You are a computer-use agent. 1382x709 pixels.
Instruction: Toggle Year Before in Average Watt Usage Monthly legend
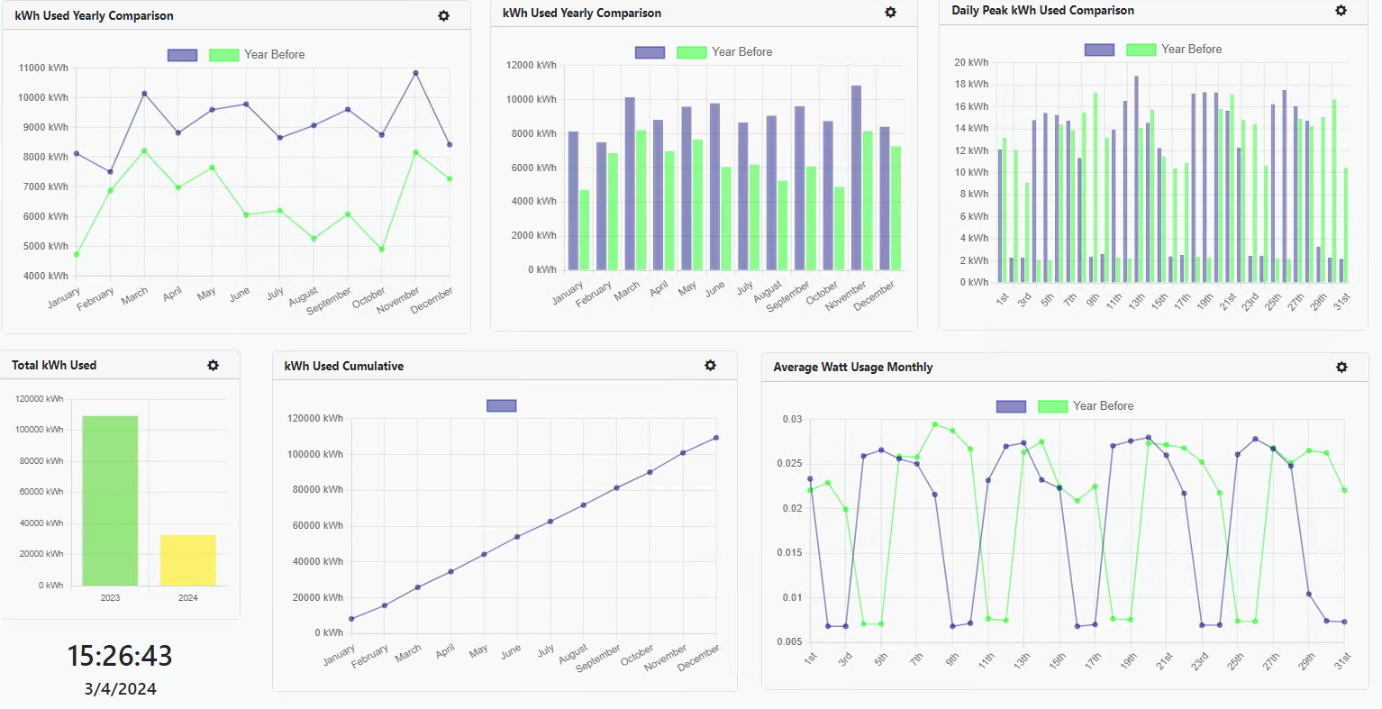[x=1051, y=405]
